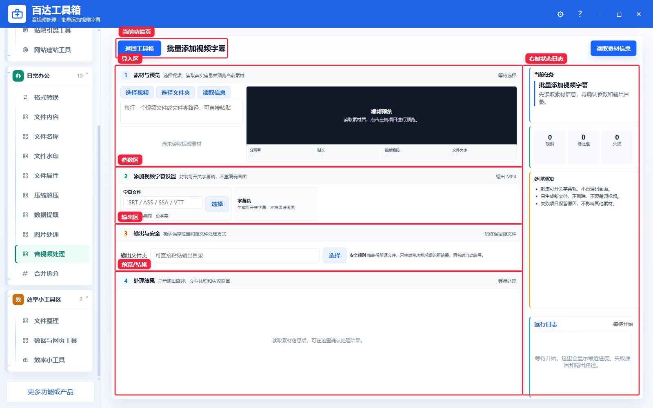Screen dimensions: 653x408
Task: Click the grid icon beside 压缩解压
Action: pos(25,195)
